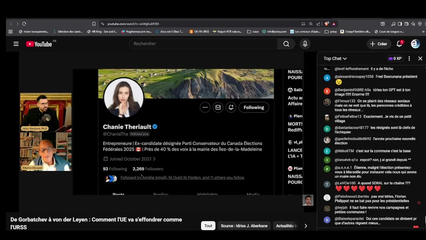Click the Idriss Aberkane webcam thumbnail

coord(46,112)
